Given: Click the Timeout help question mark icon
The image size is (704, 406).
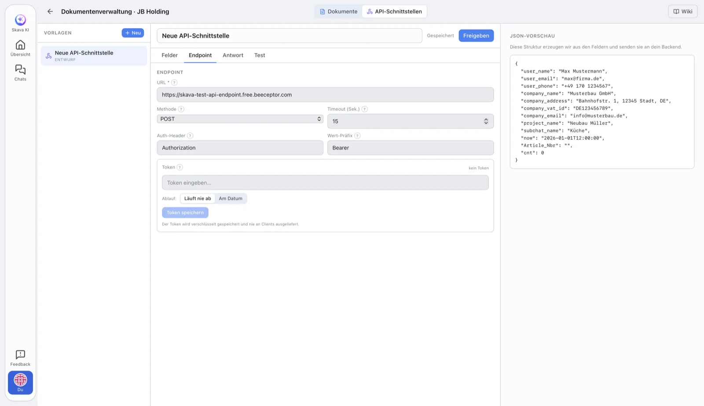Looking at the screenshot, I should coord(365,109).
